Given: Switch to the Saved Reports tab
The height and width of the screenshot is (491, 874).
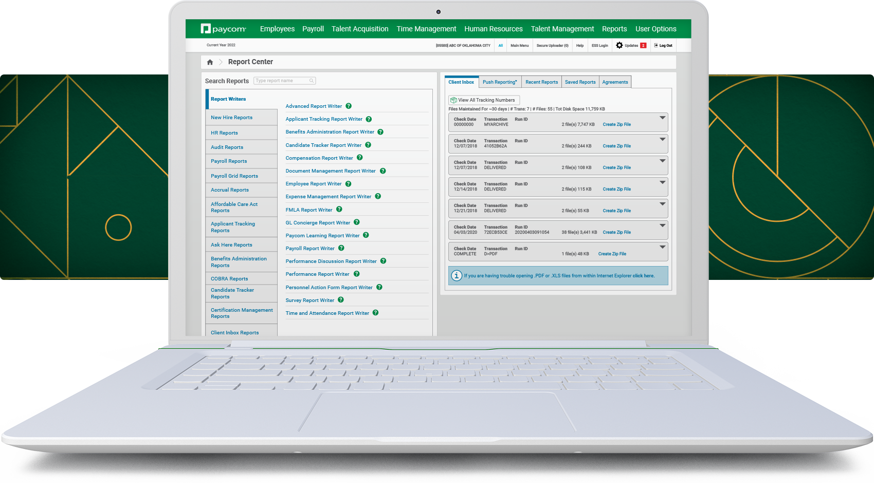Looking at the screenshot, I should 580,82.
